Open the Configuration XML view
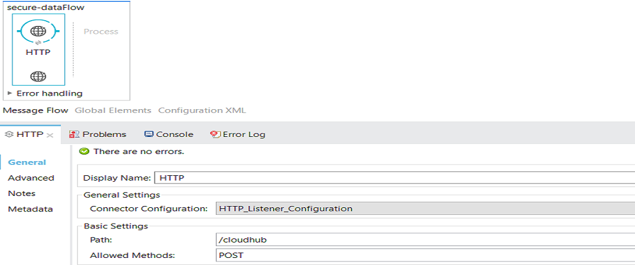The width and height of the screenshot is (635, 265). (x=202, y=110)
